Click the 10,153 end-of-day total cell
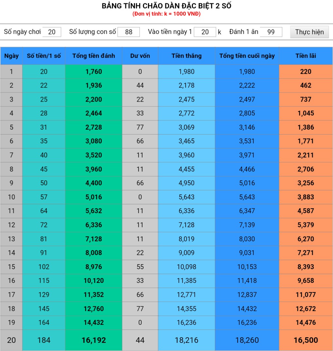Screen dimensions: 333x351 [247, 267]
